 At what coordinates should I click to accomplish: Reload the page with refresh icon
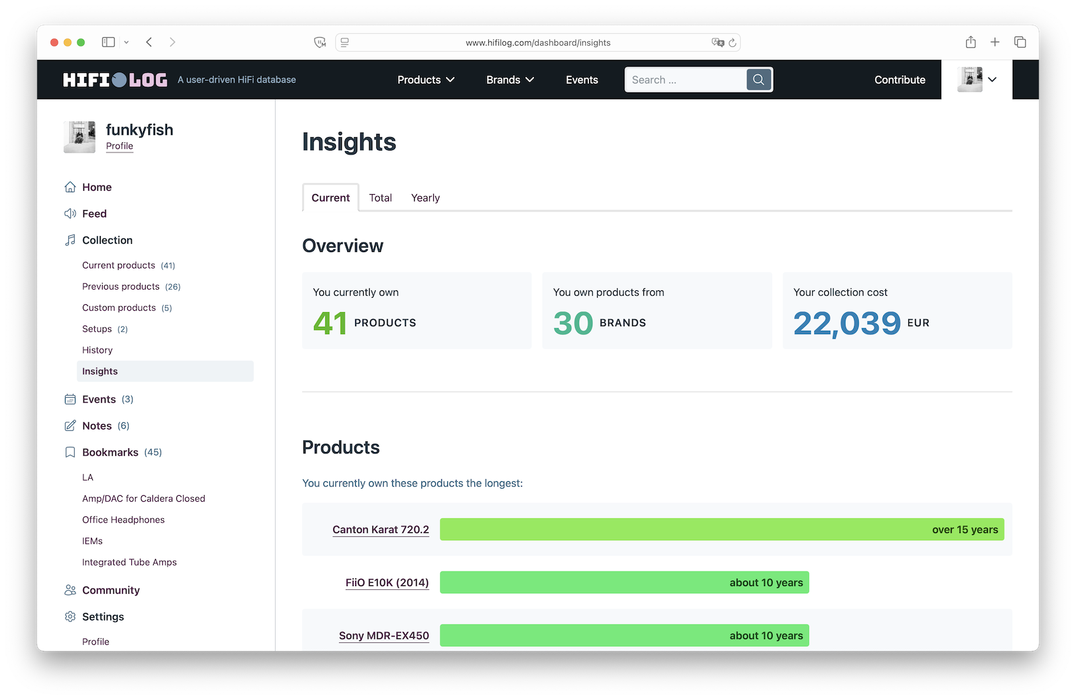[733, 42]
